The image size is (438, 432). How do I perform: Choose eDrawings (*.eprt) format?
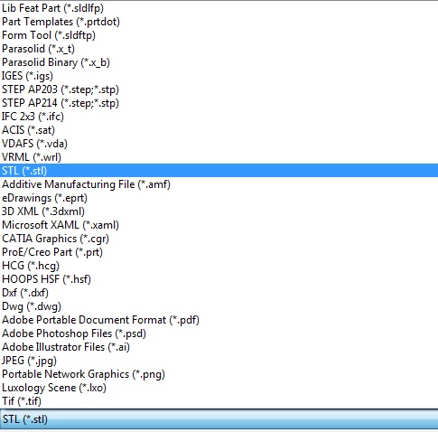pyautogui.click(x=219, y=198)
